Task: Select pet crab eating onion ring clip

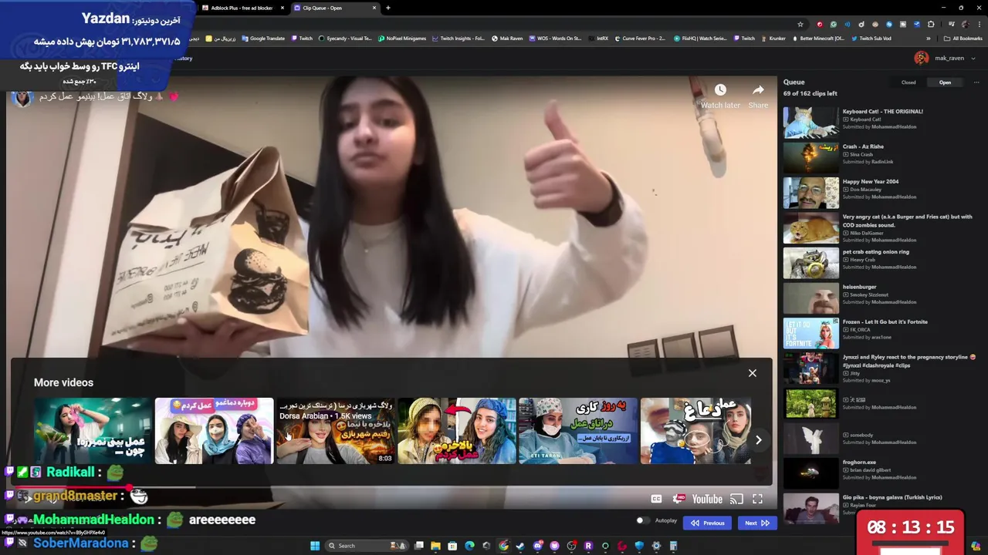Action: (876, 251)
